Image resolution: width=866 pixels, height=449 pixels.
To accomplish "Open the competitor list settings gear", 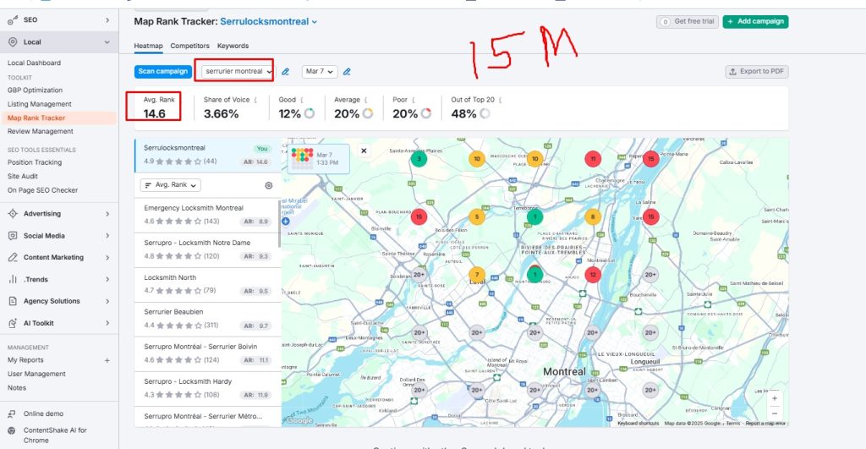I will pyautogui.click(x=269, y=185).
